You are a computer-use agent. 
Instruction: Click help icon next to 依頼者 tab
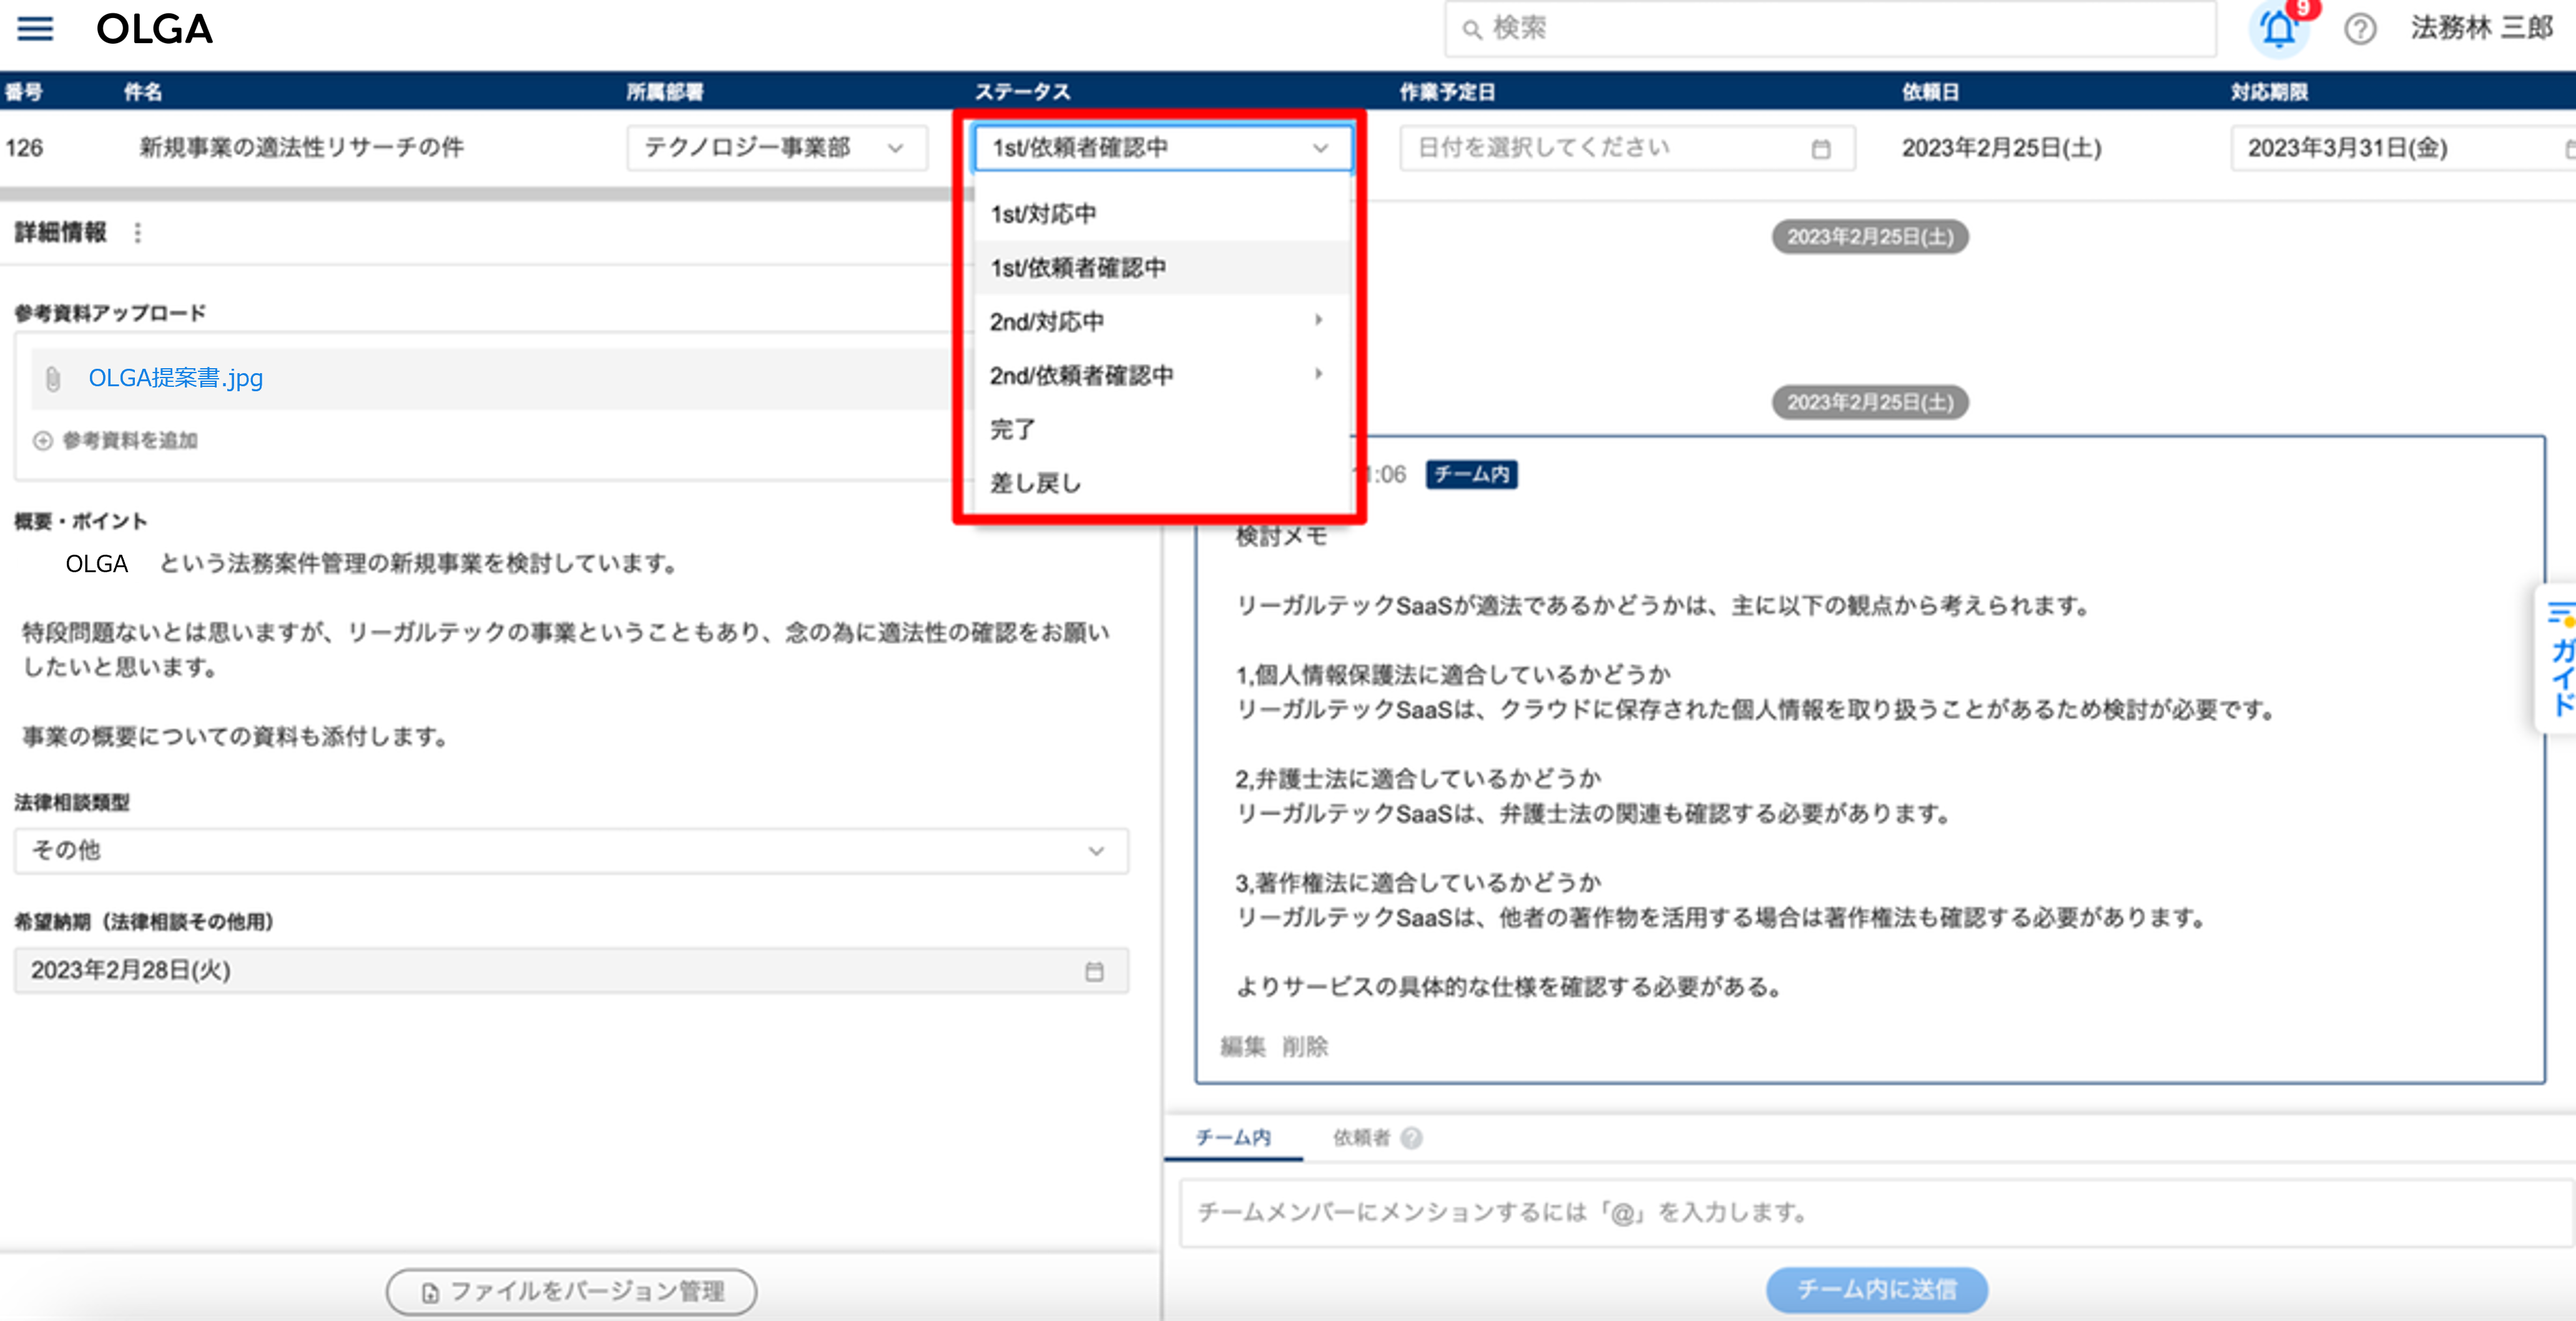coord(1411,1138)
